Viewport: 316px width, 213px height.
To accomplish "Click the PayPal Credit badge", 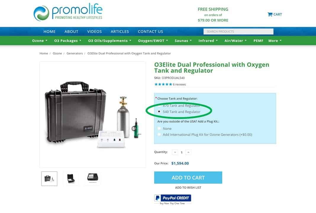I will tap(172, 198).
